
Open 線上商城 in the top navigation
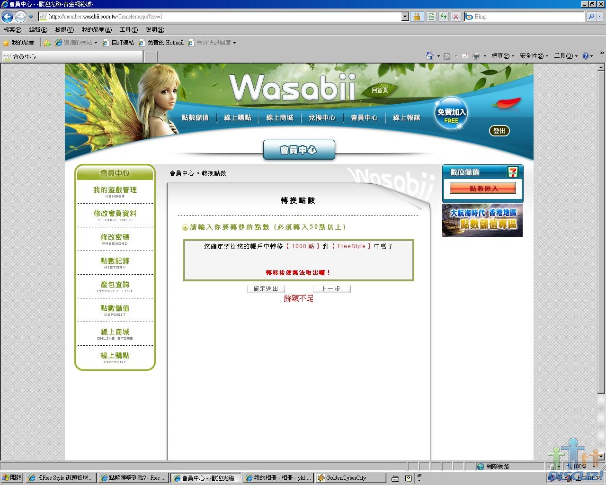coord(280,117)
